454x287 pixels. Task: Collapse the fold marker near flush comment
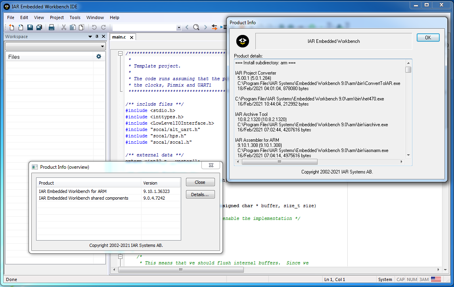pos(120,256)
